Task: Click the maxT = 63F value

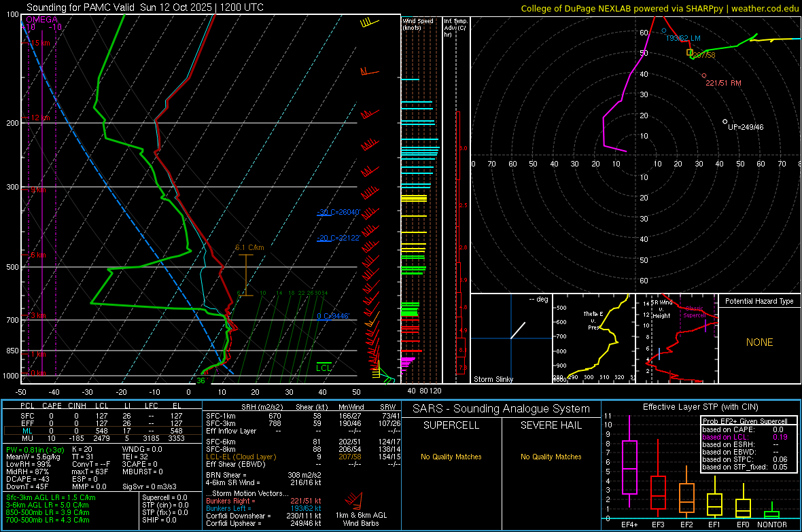Action: [x=90, y=472]
